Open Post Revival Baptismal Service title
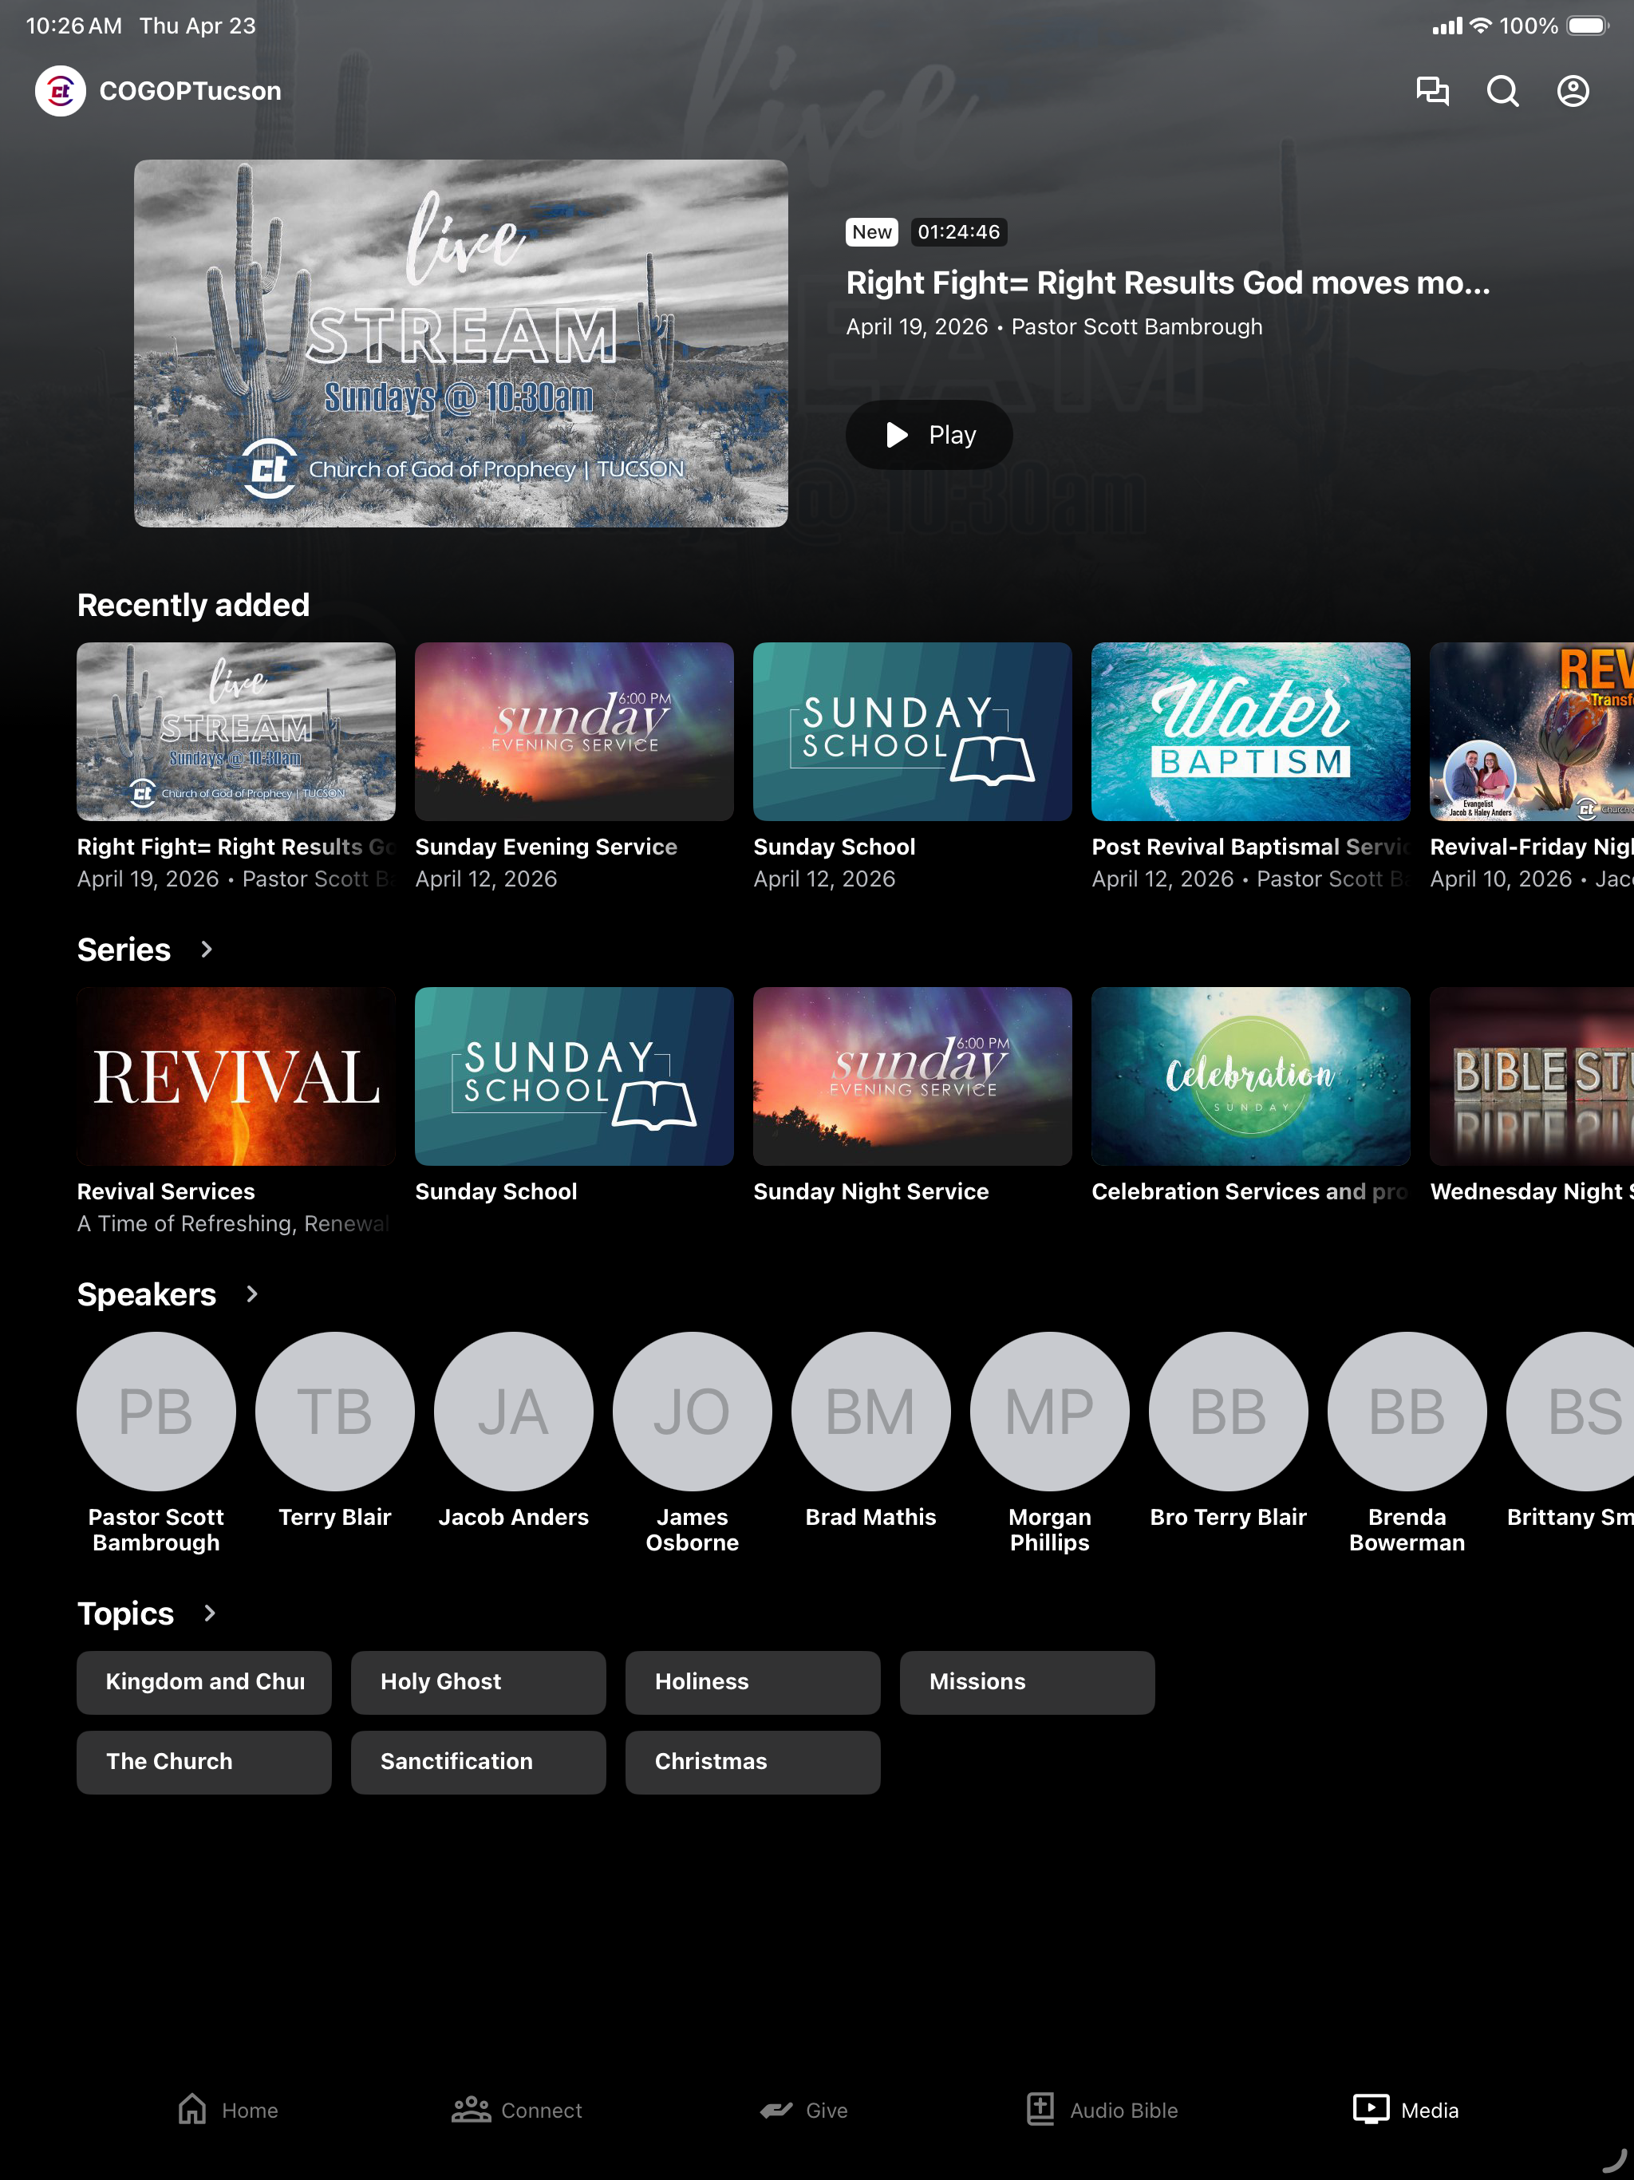 [1250, 847]
